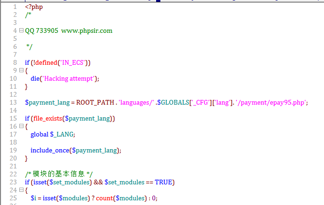324x205 pixels.
Task: Click '$i' variable on line 25
Action: 33,198
